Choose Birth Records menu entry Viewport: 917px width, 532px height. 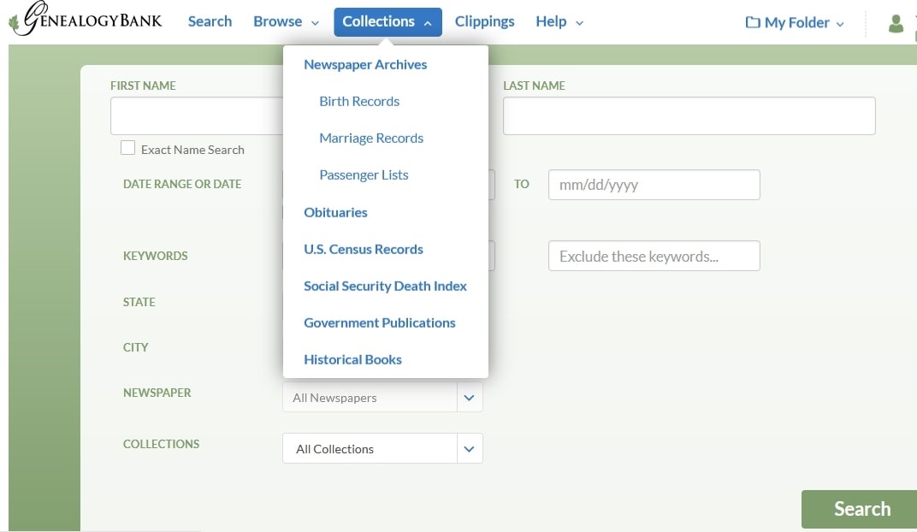[359, 101]
